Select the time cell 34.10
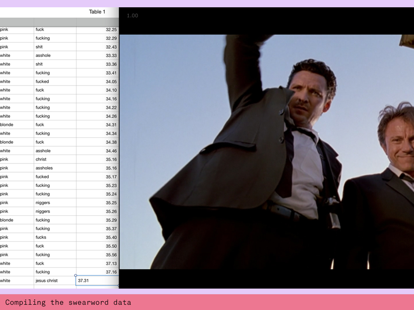414x310 pixels. pos(97,90)
